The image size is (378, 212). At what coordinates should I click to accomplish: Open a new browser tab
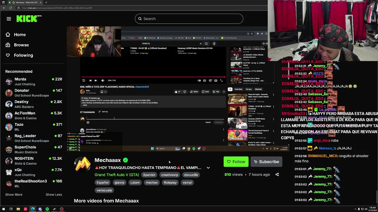coord(46,2)
